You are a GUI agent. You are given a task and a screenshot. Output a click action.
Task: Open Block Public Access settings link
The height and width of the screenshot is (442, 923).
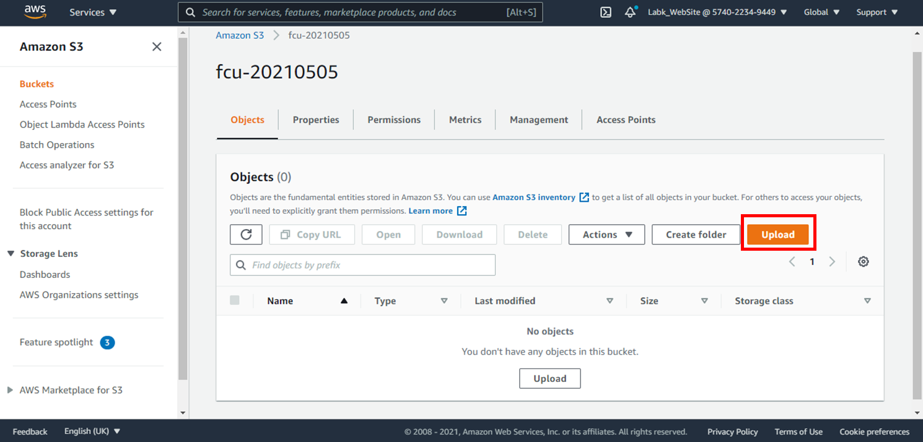87,219
